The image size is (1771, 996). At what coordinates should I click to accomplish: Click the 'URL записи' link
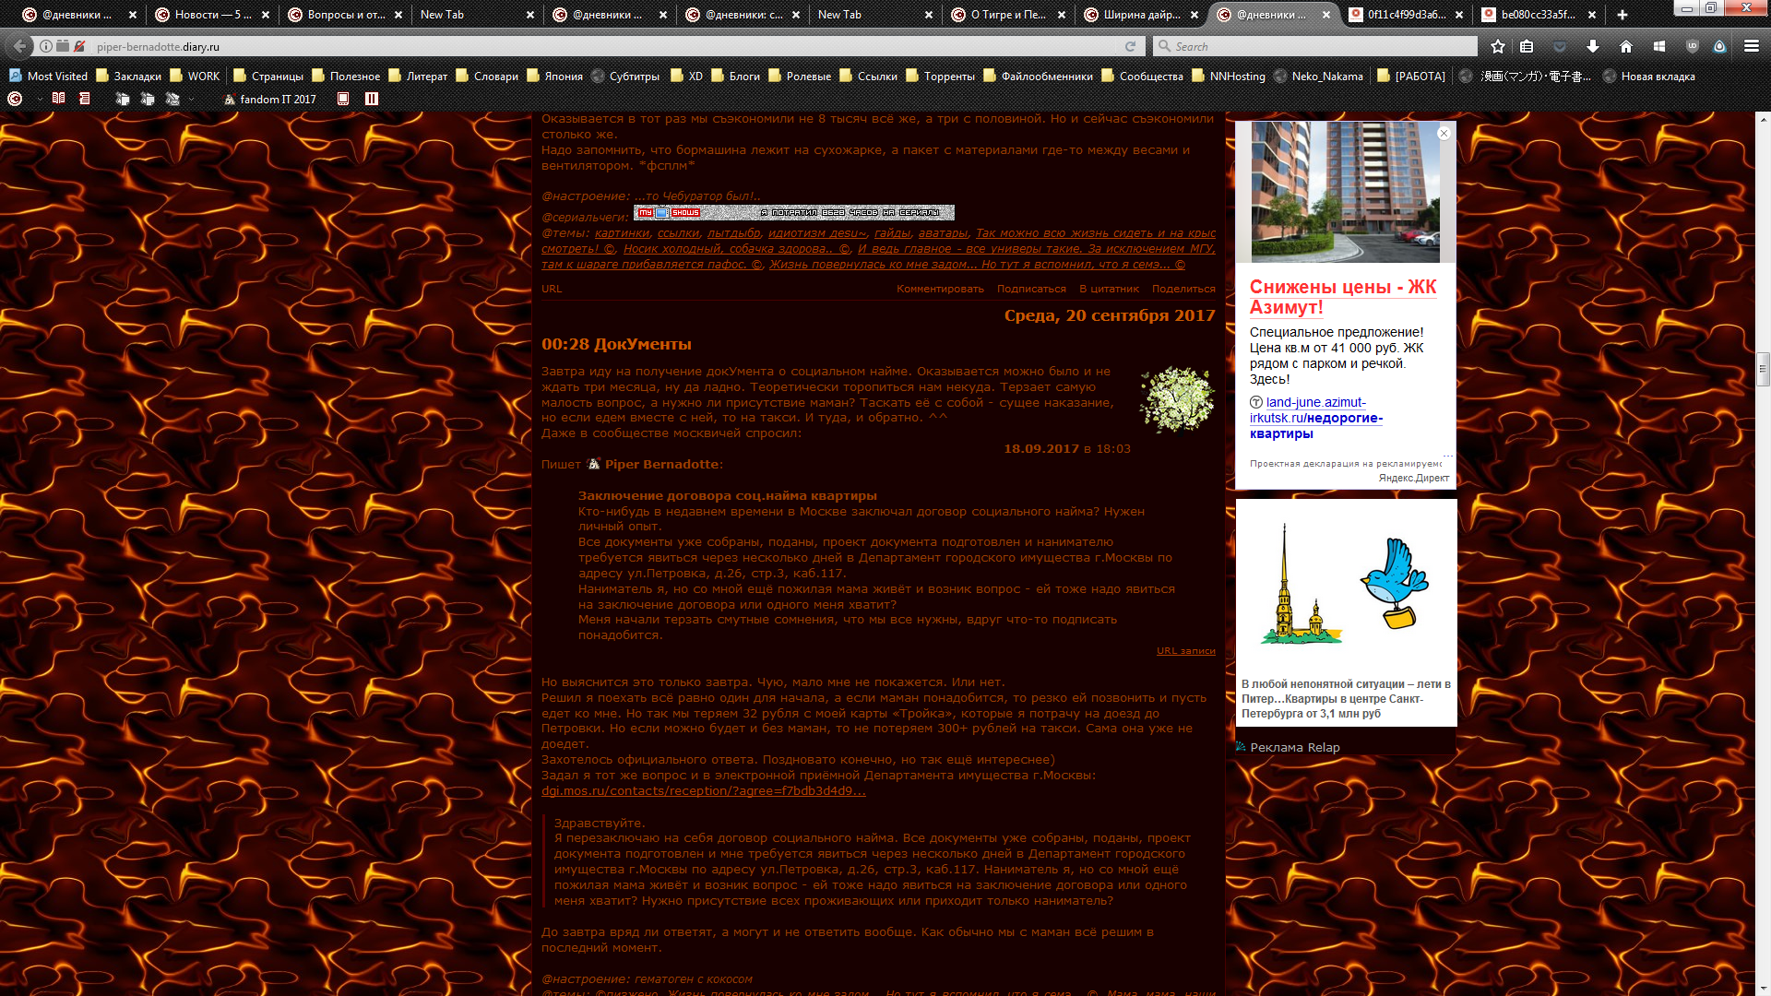(1185, 650)
